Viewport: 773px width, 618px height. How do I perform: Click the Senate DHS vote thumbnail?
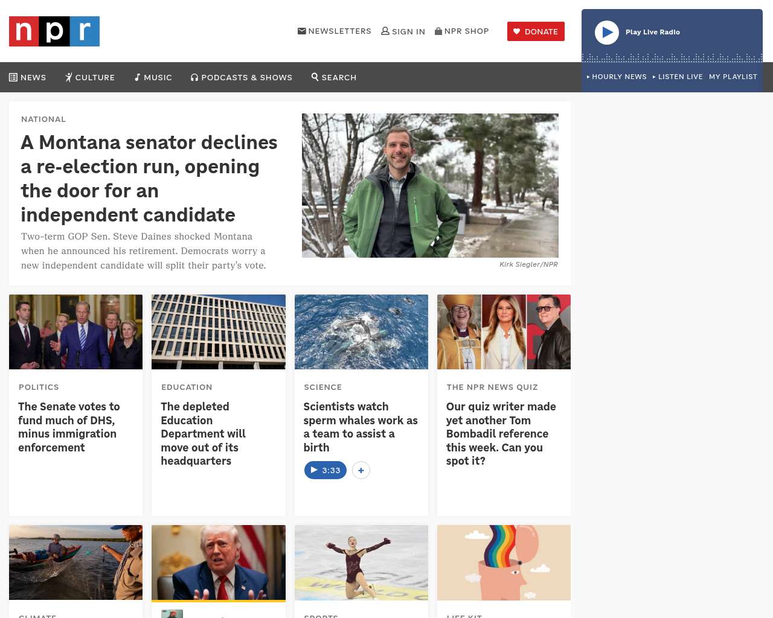pos(75,332)
